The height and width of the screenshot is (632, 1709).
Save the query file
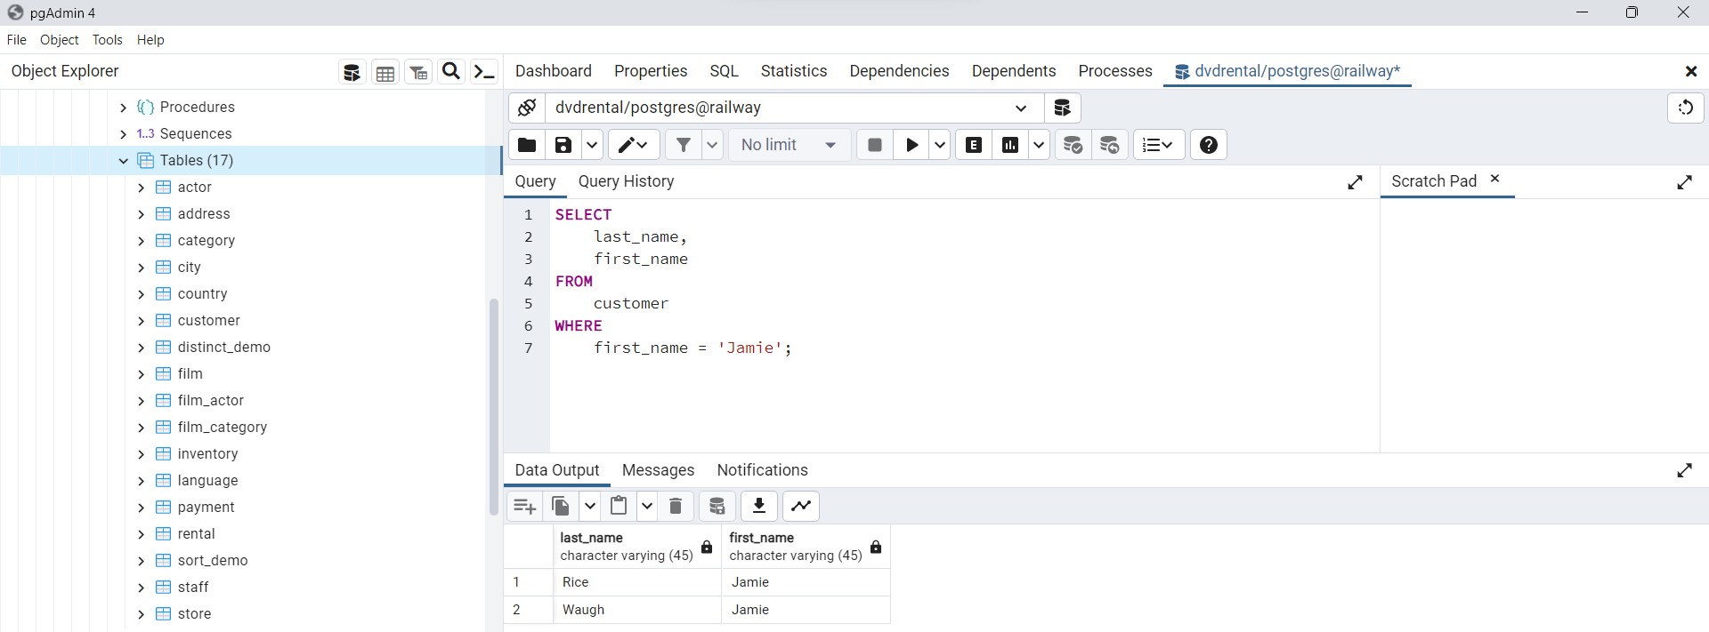(x=563, y=145)
